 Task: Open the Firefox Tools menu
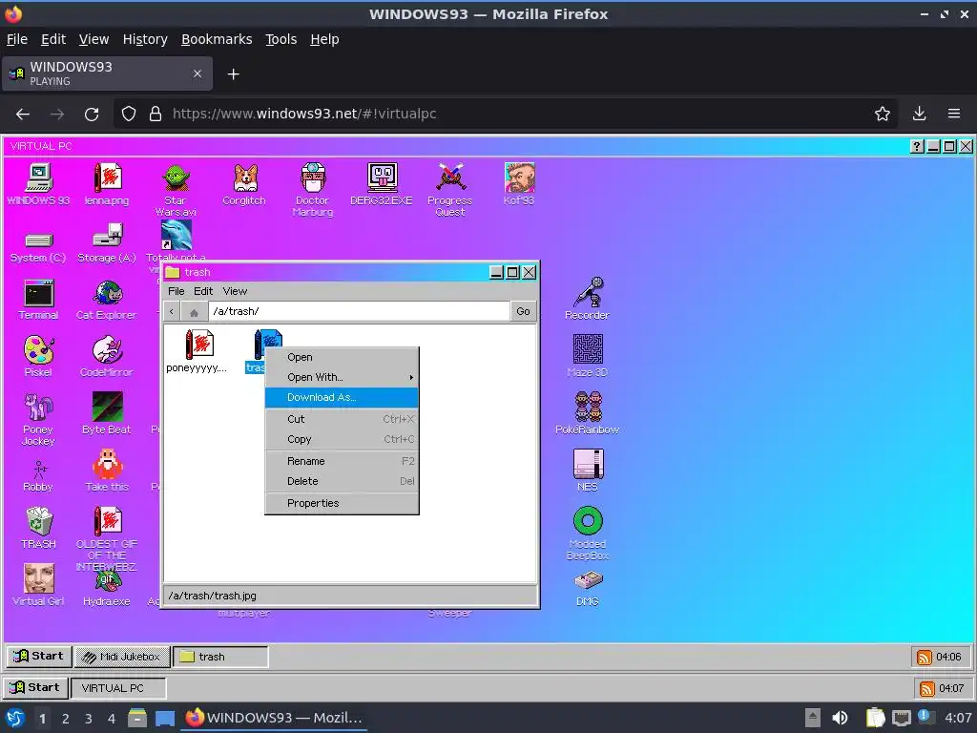(281, 39)
